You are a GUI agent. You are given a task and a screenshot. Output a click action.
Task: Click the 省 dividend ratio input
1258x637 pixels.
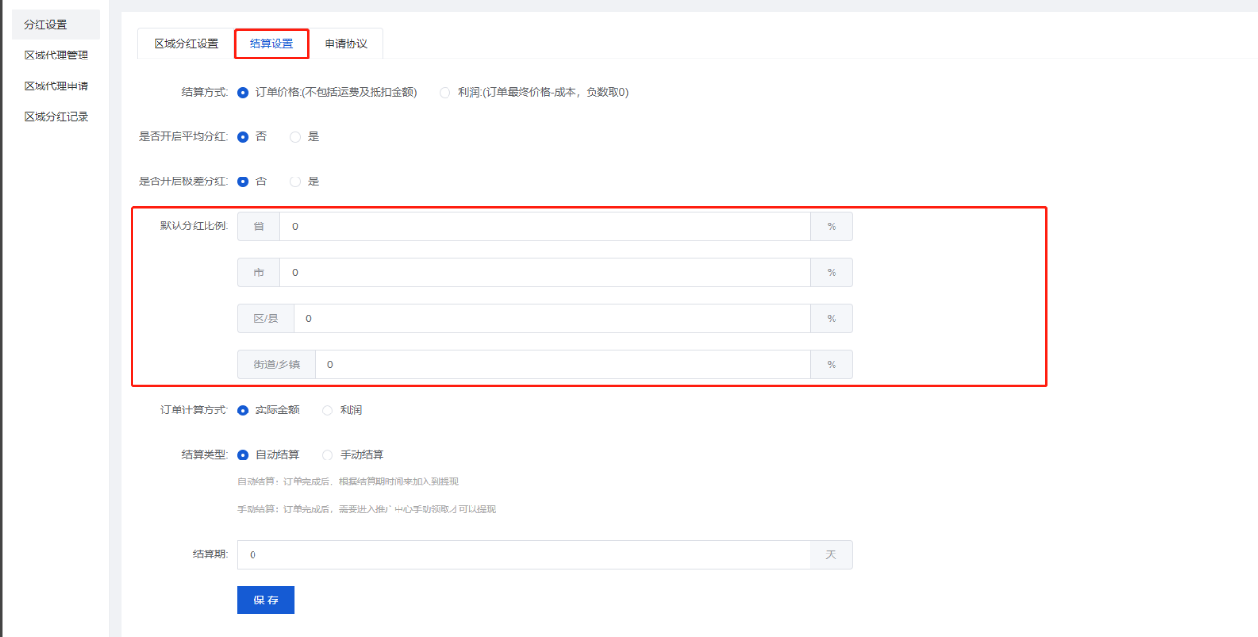click(x=544, y=226)
